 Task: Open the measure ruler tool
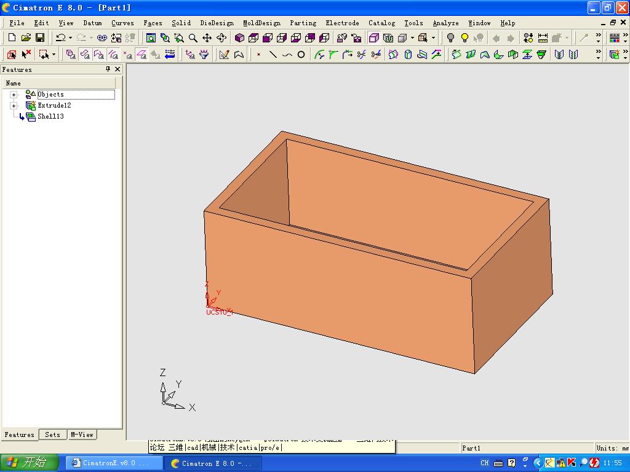point(543,37)
